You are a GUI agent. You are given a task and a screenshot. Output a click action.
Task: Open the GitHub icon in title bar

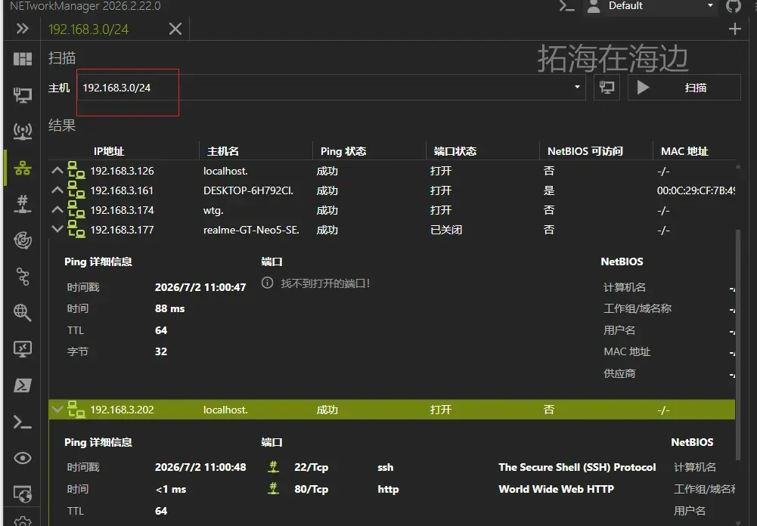[x=734, y=6]
